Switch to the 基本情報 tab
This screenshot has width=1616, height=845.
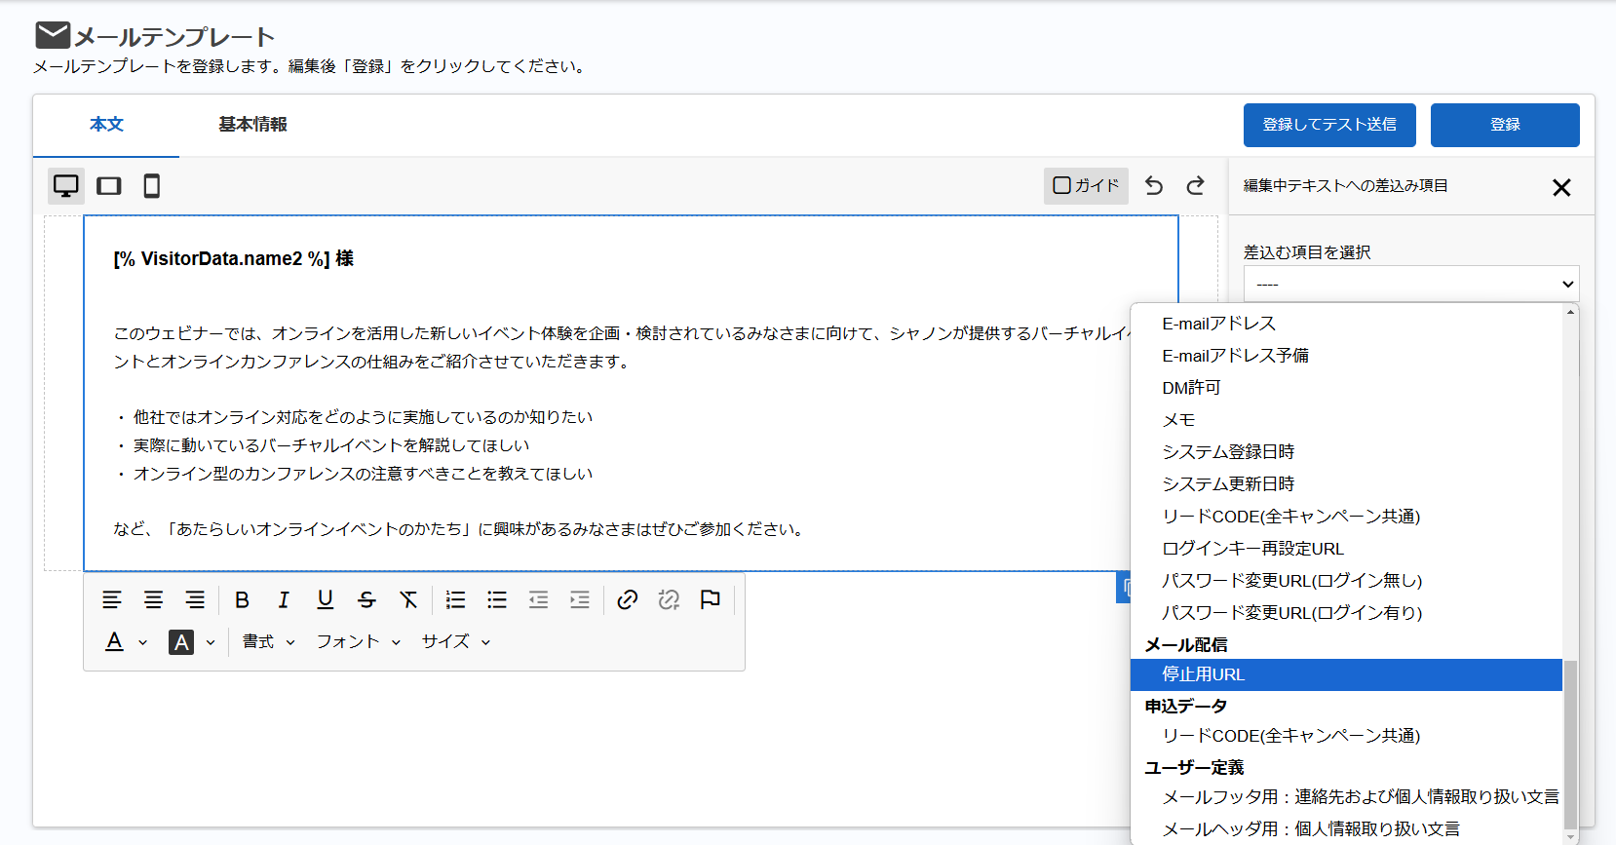(252, 125)
